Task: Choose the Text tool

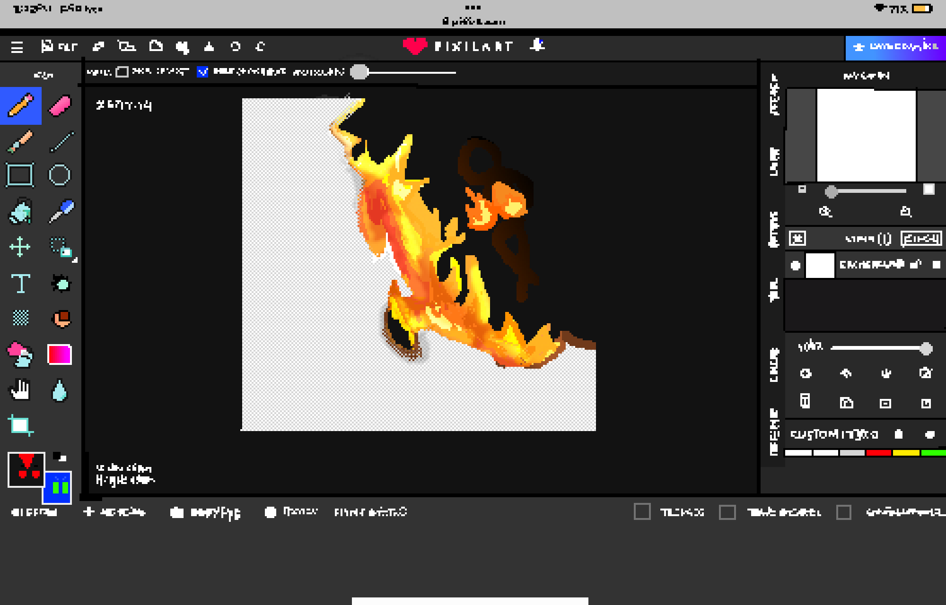Action: coord(21,284)
